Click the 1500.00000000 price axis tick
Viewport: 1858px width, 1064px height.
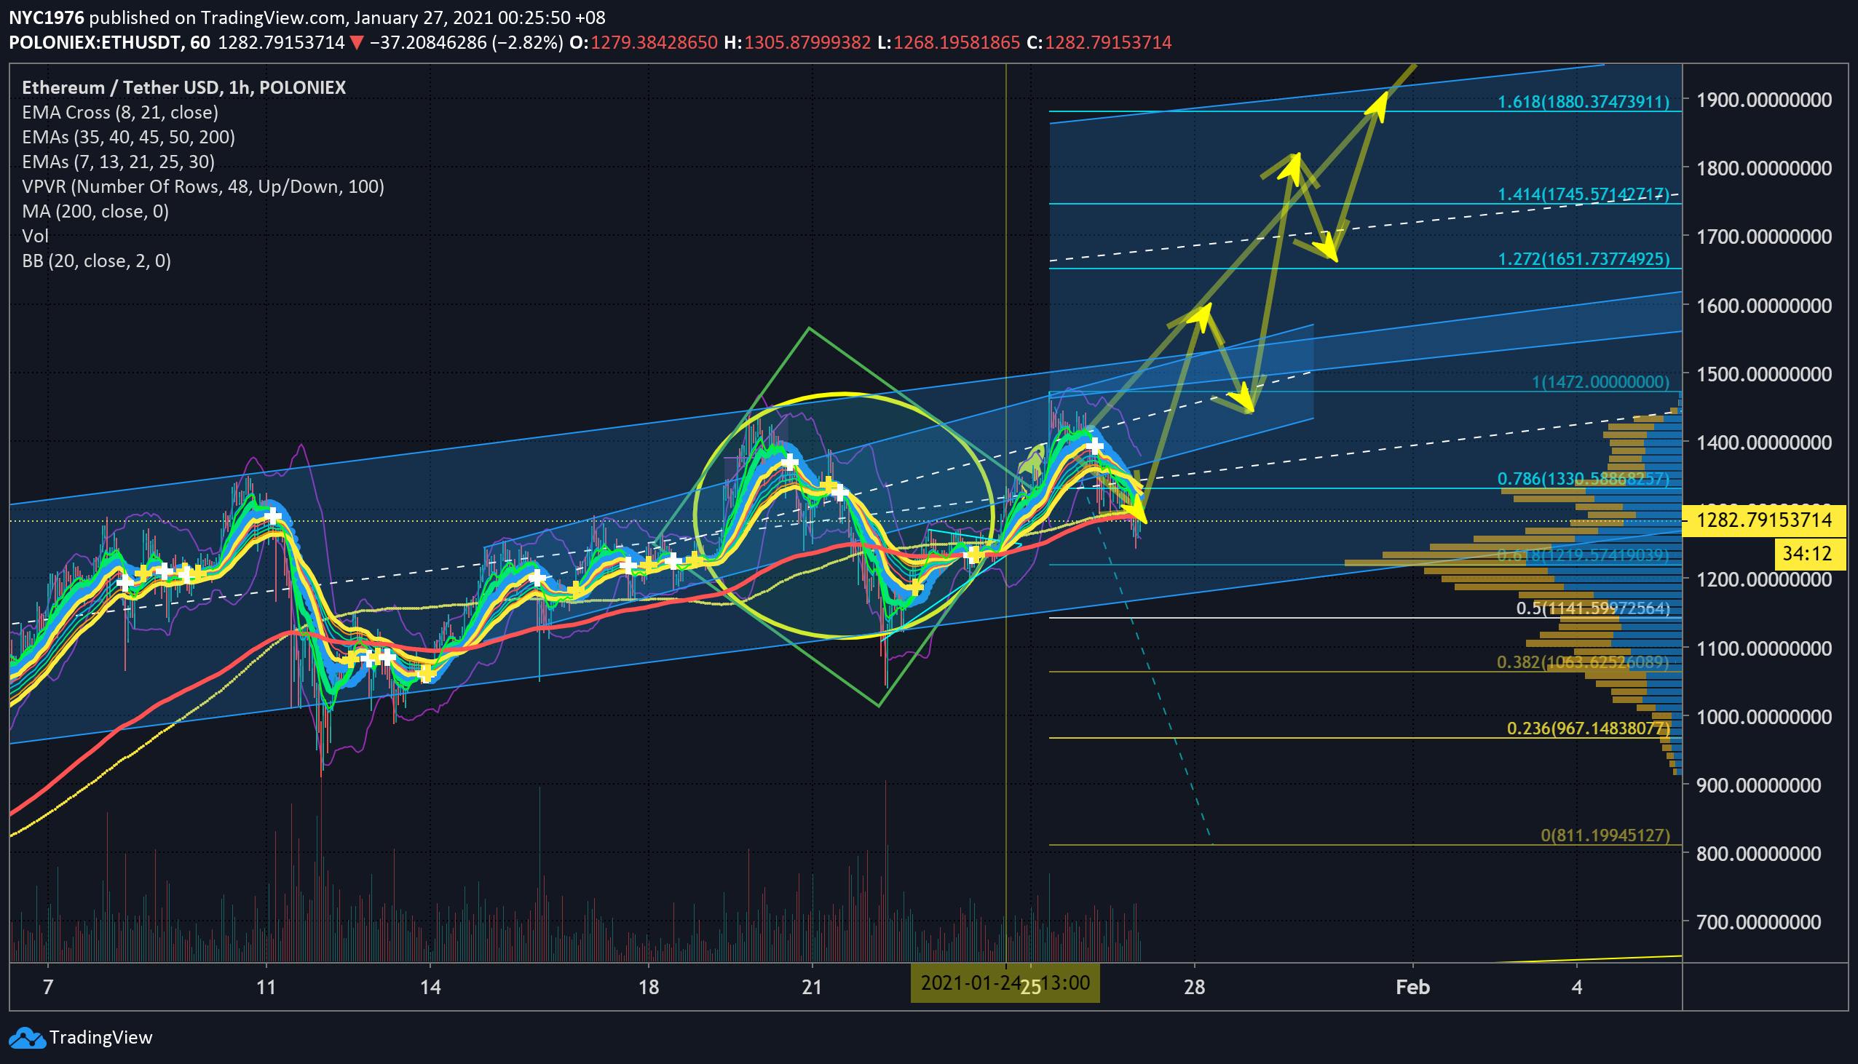tap(1763, 375)
